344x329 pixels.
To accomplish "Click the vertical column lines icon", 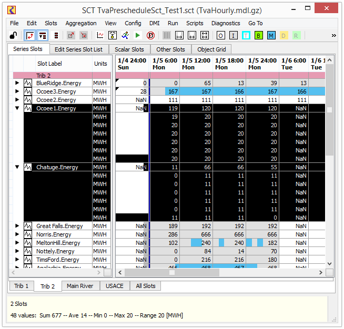I will (x=167, y=35).
